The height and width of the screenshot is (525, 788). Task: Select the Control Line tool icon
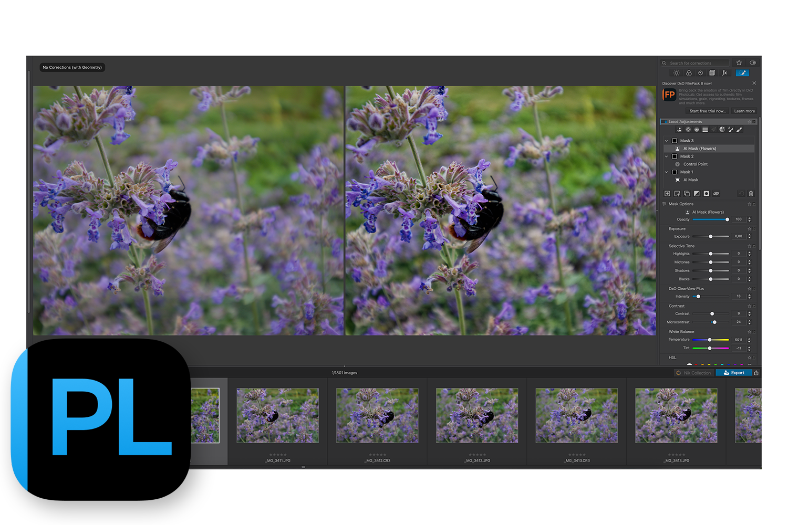[x=697, y=129]
